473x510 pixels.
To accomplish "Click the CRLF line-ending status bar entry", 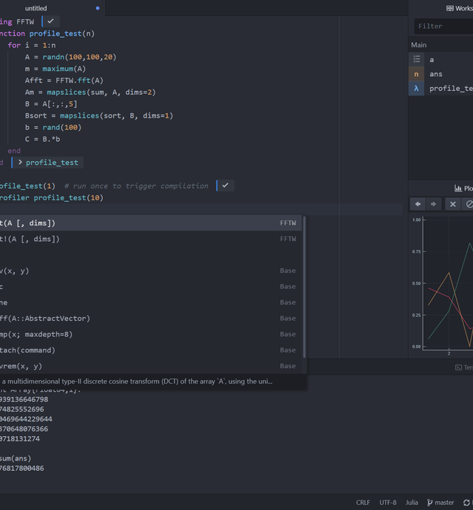I will click(x=363, y=503).
